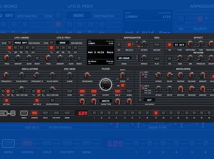Select preset slot 1
The height and width of the screenshot is (159, 214).
pyautogui.click(x=94, y=113)
